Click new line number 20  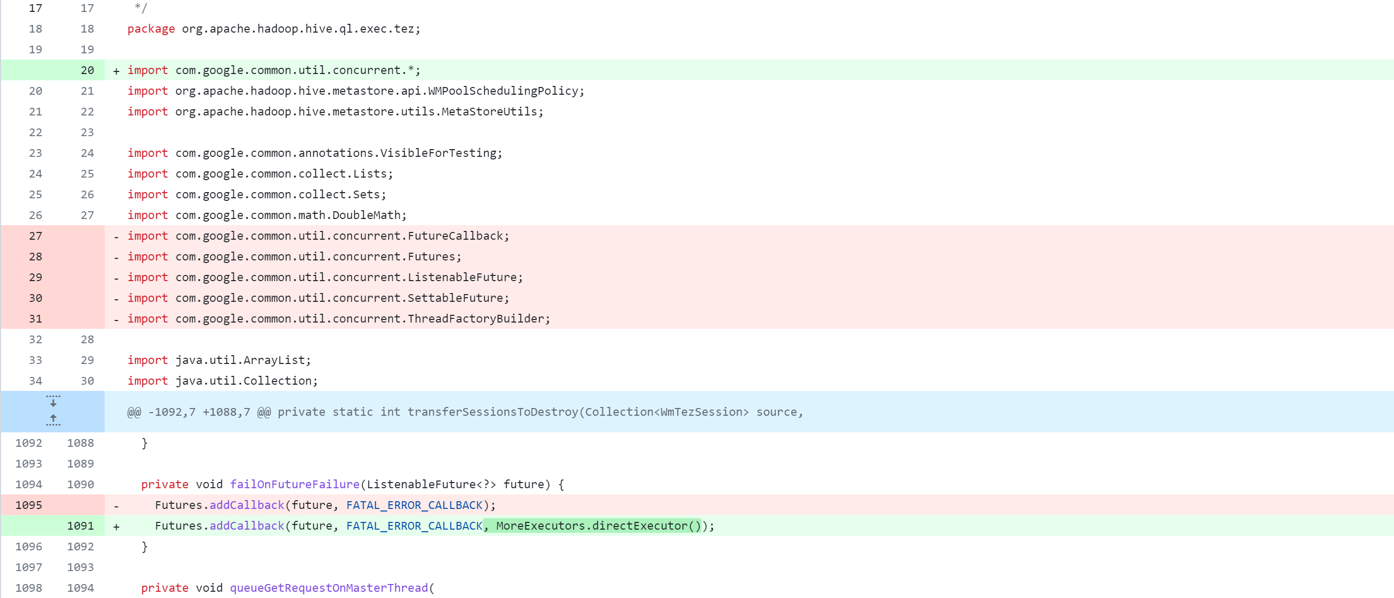87,70
